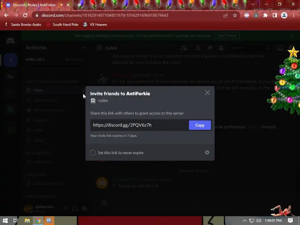
Task: Expand AntiForkie server dropdown
Action: 84,48
